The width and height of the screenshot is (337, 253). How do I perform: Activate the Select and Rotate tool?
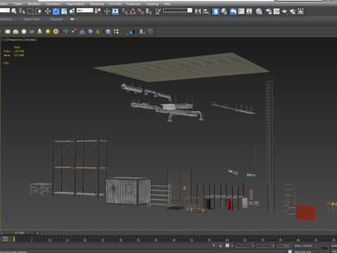[x=56, y=11]
